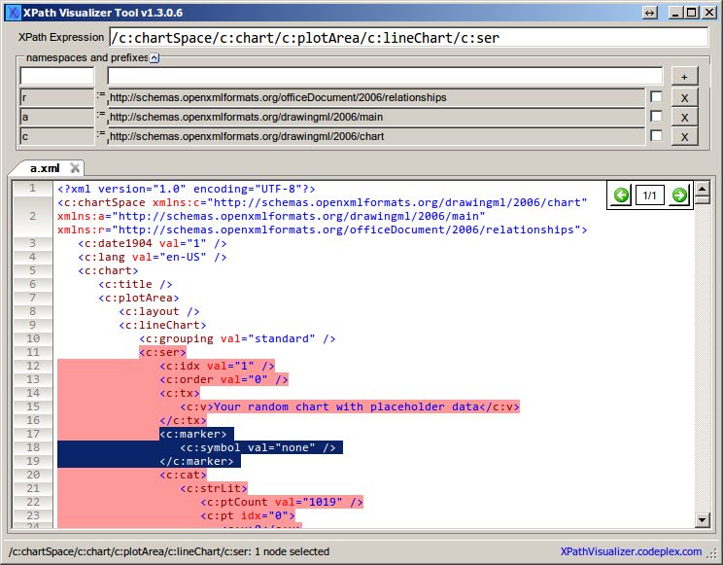Click the <?xml version declaration line
The width and height of the screenshot is (723, 565).
click(187, 189)
